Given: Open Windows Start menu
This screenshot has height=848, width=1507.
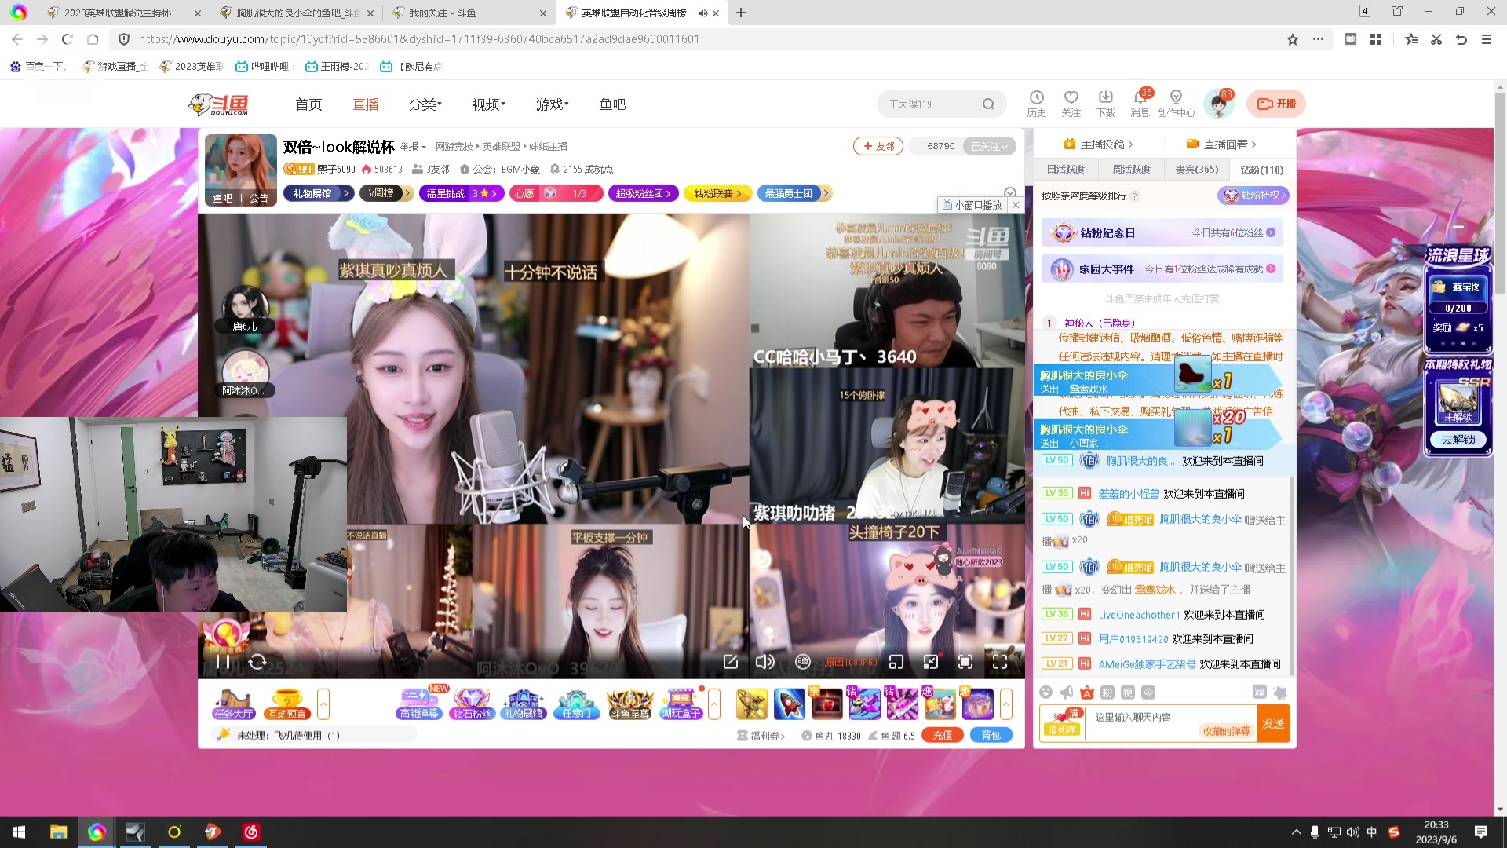Looking at the screenshot, I should tap(19, 832).
